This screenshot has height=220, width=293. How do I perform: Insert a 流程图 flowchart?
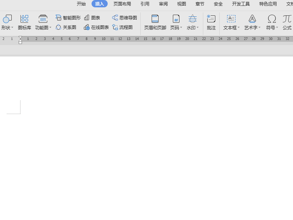(x=122, y=27)
